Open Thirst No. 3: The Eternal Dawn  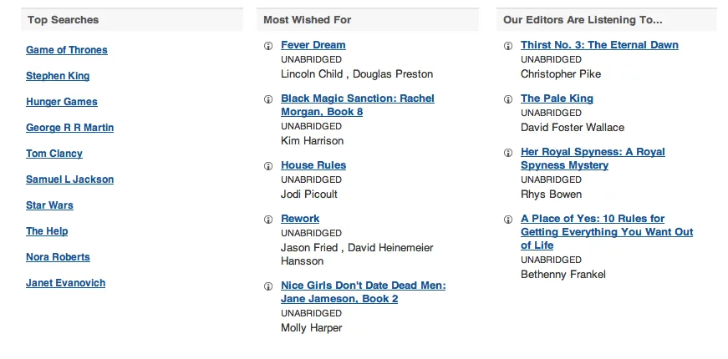coord(599,45)
